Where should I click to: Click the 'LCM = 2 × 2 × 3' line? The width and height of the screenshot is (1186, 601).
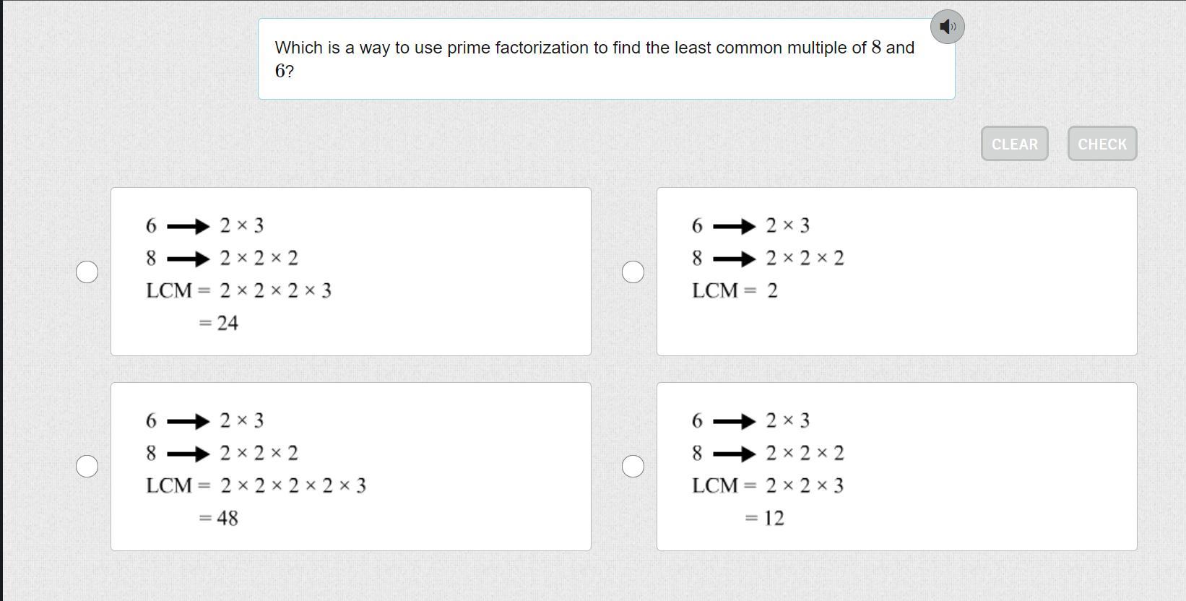[x=768, y=485]
